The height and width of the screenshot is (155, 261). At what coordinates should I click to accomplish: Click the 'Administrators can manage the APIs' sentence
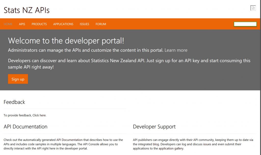(85, 50)
